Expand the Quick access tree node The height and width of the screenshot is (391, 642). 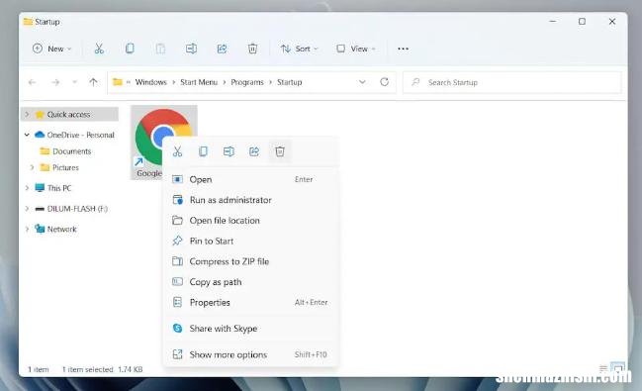coord(27,115)
